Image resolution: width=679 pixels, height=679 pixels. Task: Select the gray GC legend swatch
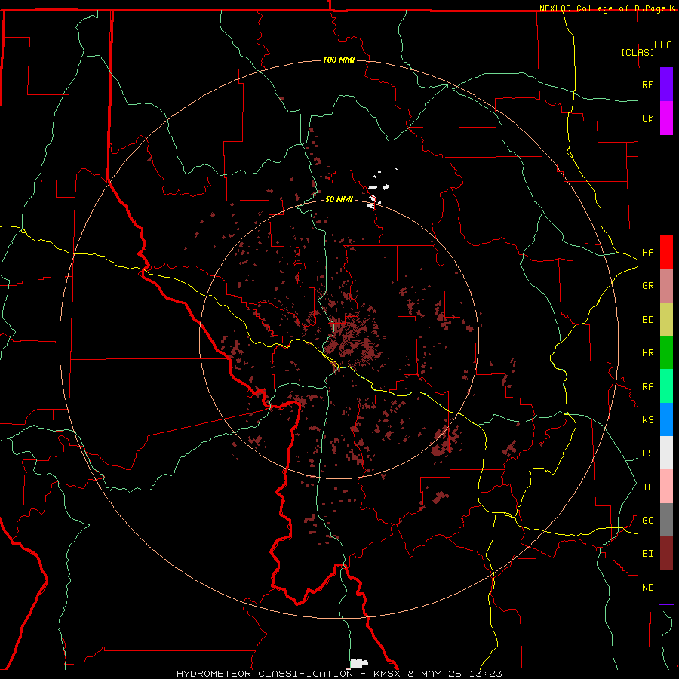point(666,520)
